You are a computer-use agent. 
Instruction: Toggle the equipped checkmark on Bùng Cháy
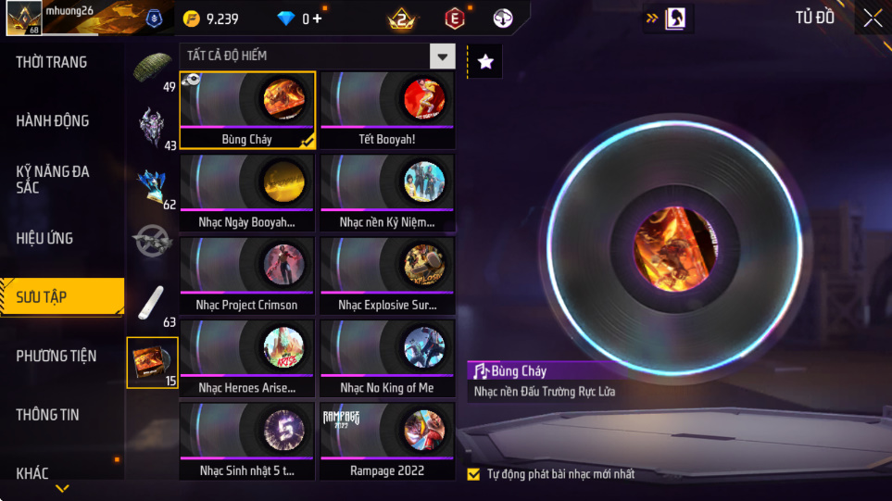coord(308,141)
